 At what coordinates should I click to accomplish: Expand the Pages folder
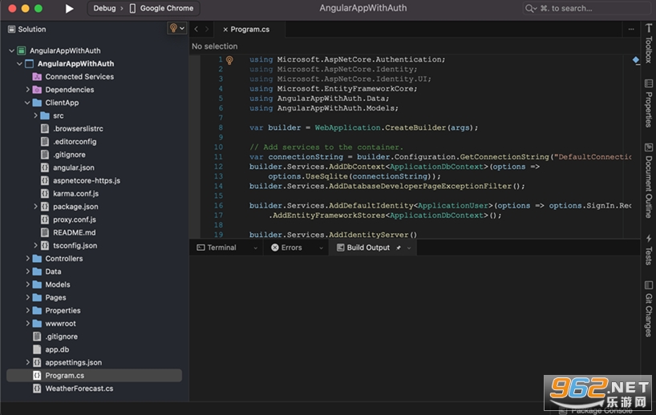click(27, 297)
